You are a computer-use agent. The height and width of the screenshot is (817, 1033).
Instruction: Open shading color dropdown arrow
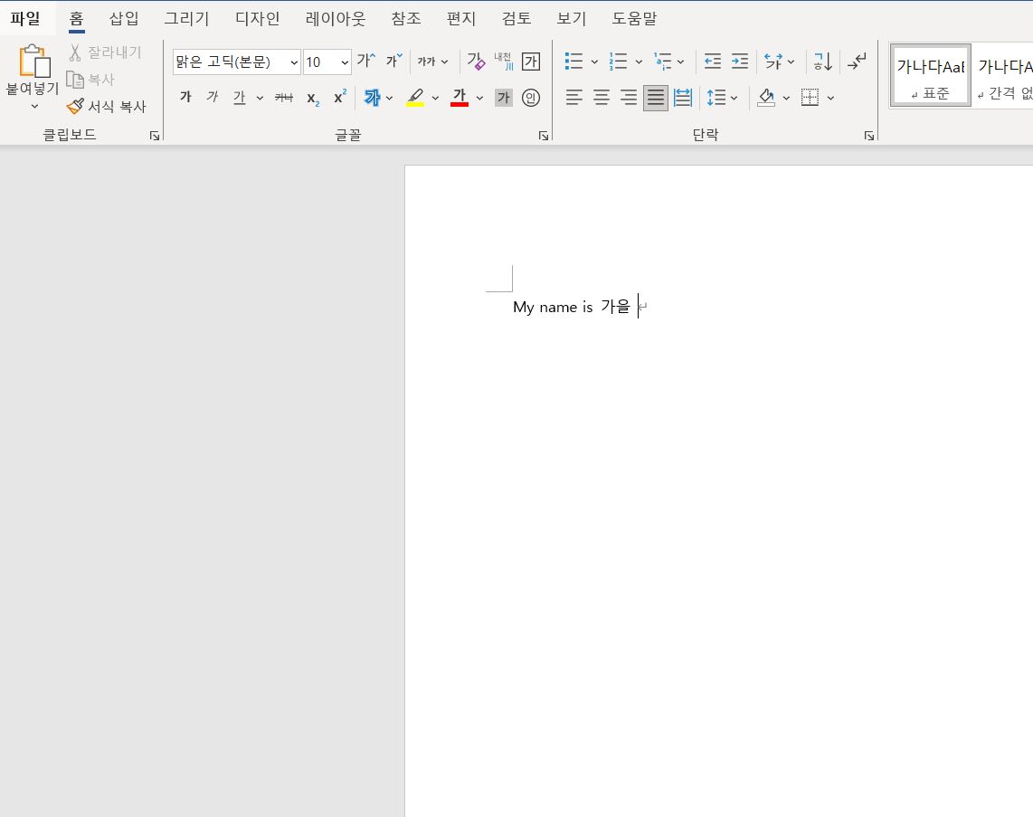pyautogui.click(x=786, y=99)
